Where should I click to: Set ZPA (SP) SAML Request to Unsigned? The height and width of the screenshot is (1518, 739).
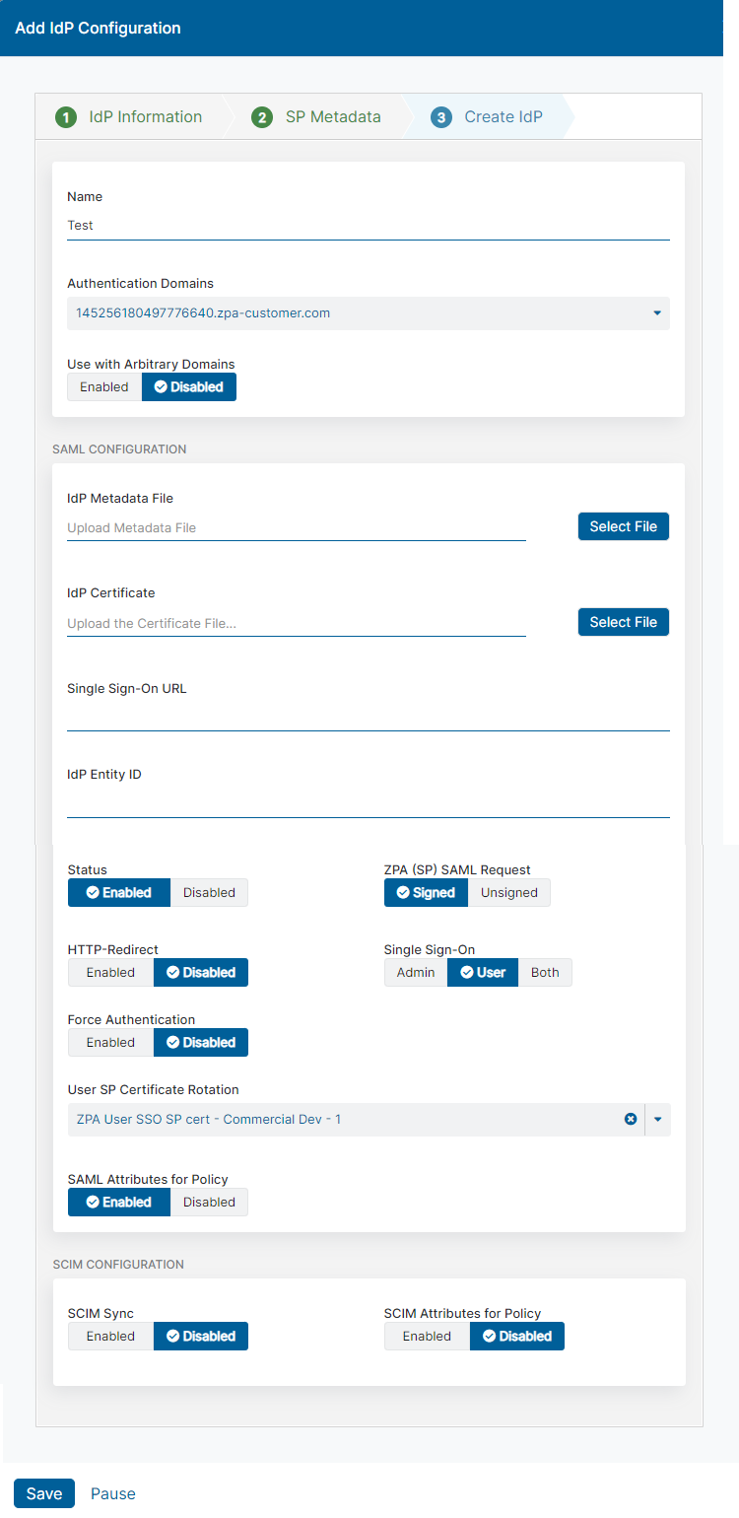tap(508, 892)
